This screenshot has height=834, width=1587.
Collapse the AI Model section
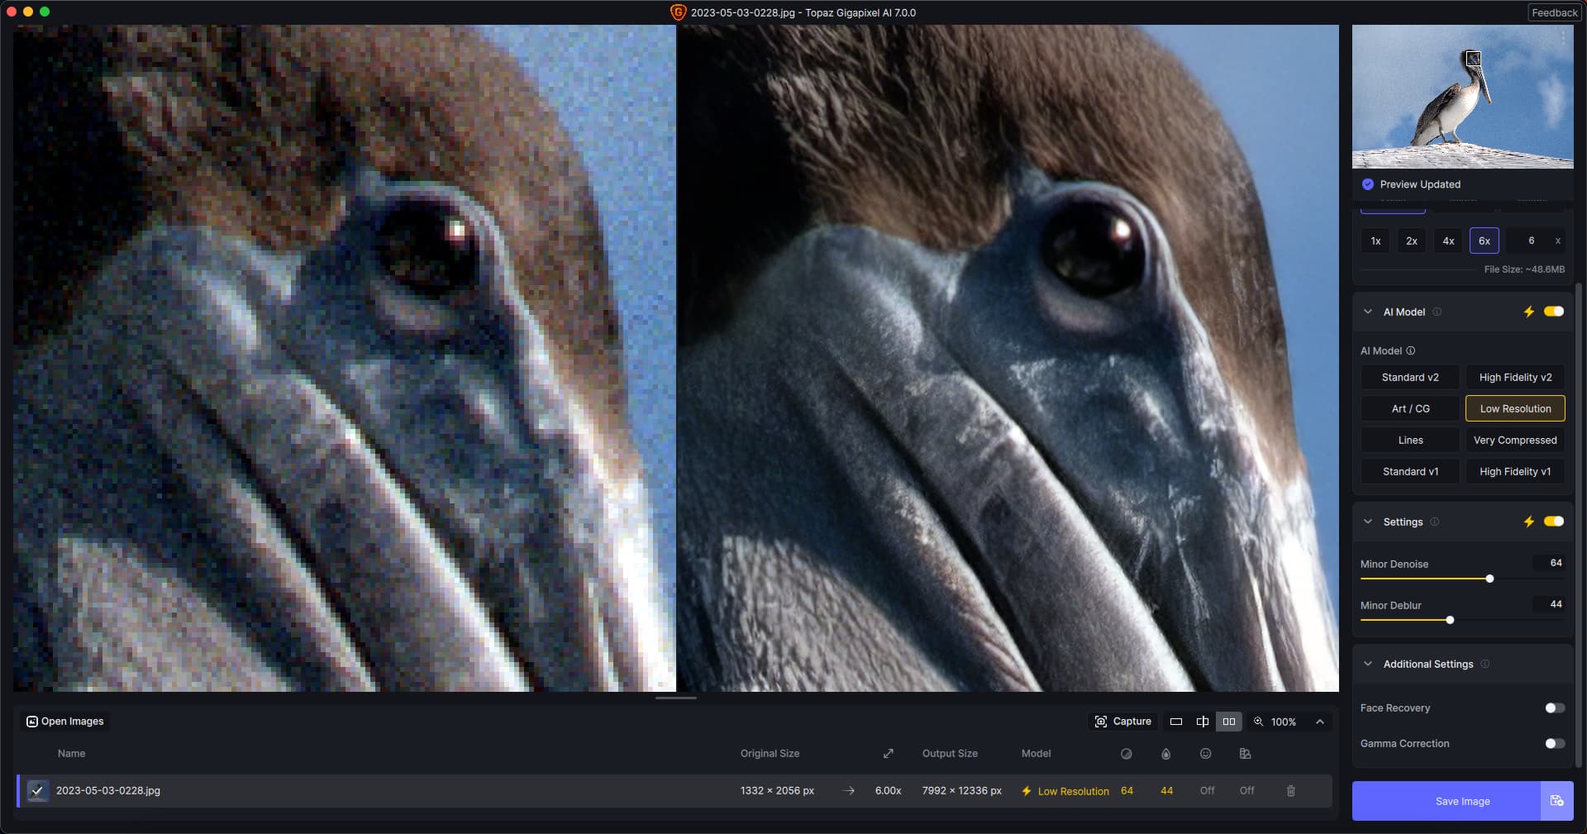pos(1368,312)
